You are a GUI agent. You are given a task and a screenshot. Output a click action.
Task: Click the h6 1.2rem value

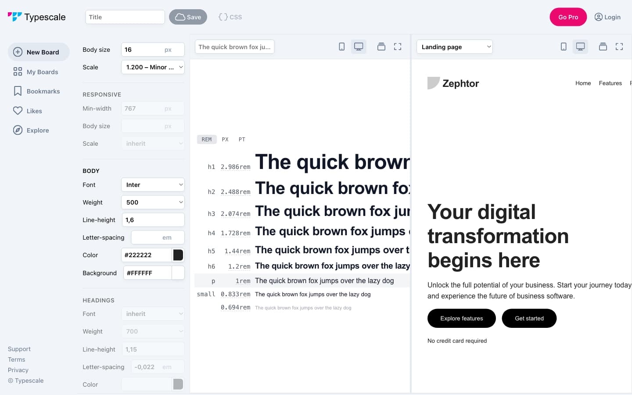(x=239, y=266)
